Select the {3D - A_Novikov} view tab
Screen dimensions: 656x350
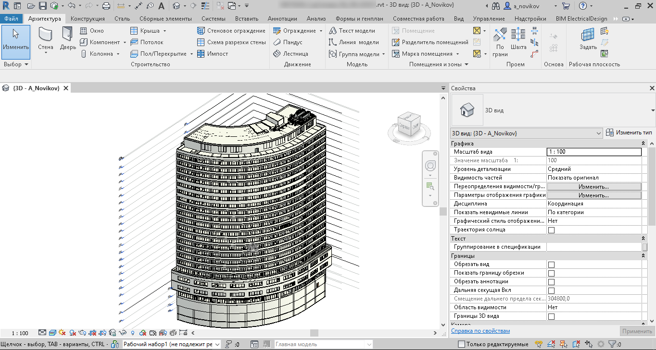36,88
